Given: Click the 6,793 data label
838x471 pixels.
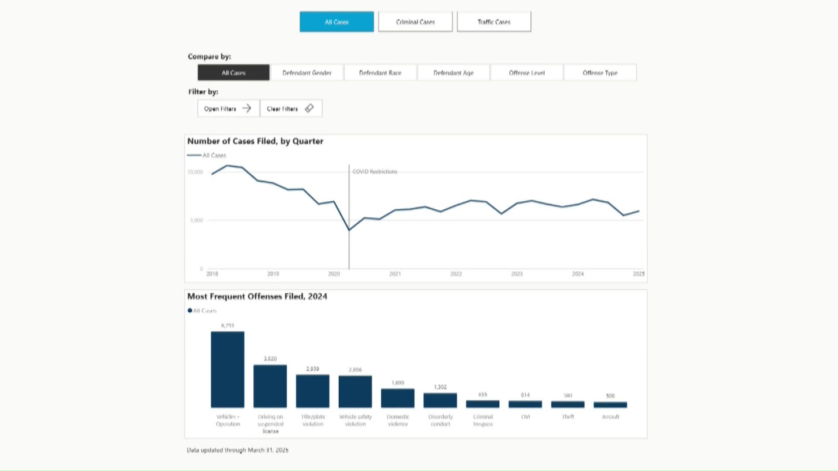Looking at the screenshot, I should tap(227, 326).
